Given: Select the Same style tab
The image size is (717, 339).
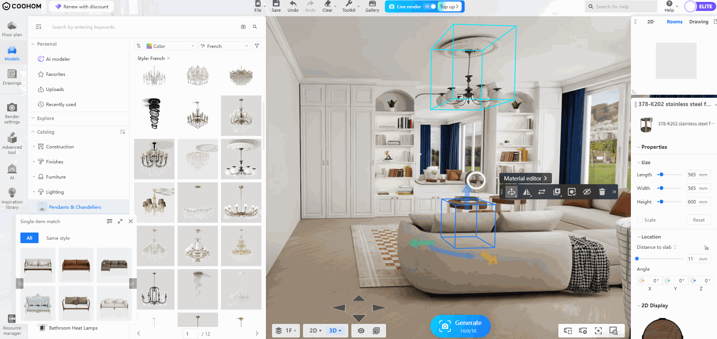Looking at the screenshot, I should [58, 238].
